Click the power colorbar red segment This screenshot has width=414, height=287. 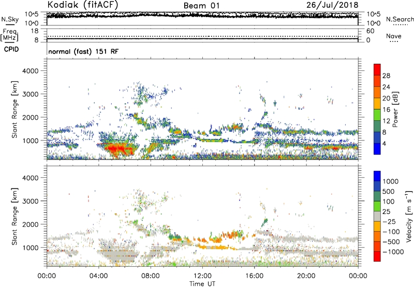[377, 69]
